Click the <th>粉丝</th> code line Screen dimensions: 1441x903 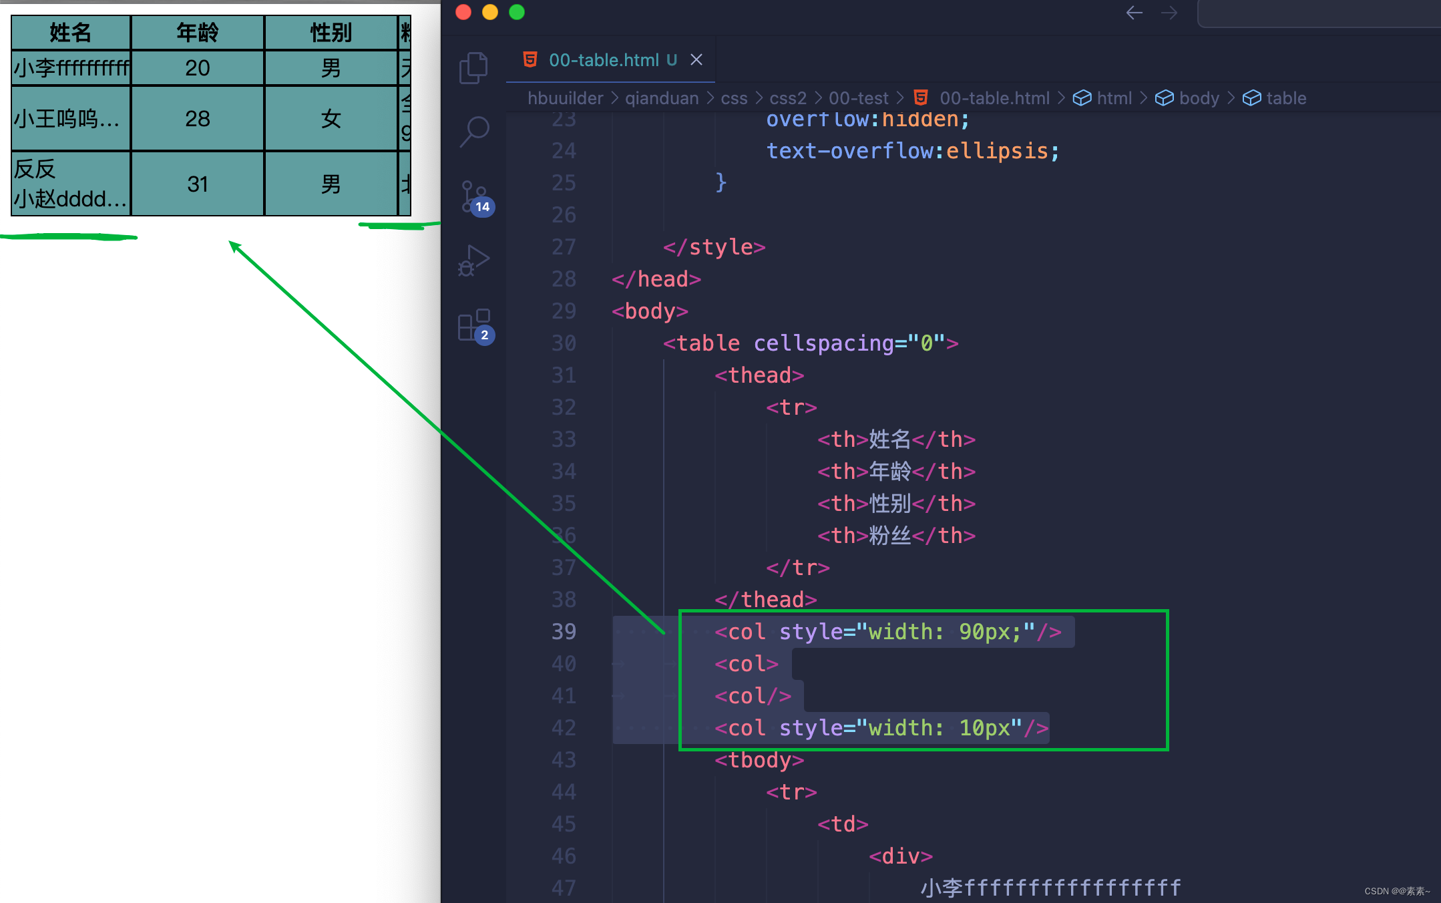point(896,536)
